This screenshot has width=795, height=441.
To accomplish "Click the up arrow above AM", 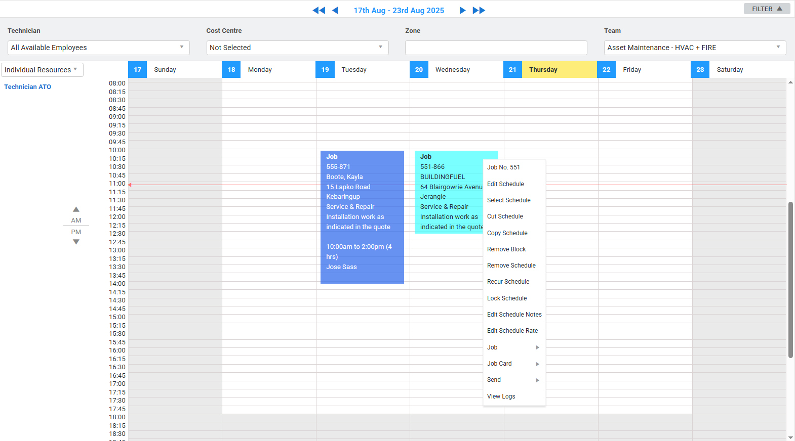I will (x=76, y=209).
